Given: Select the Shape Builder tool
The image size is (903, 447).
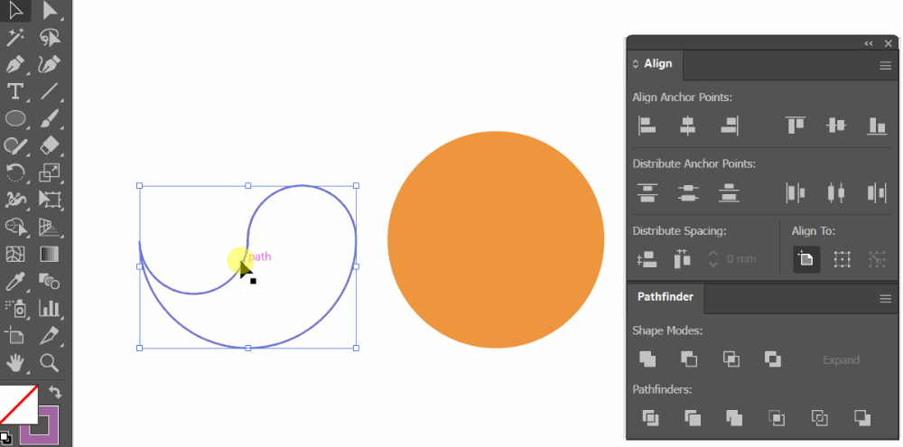Looking at the screenshot, I should coord(15,227).
